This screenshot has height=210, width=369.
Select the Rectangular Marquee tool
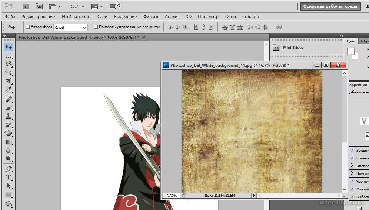[9, 55]
